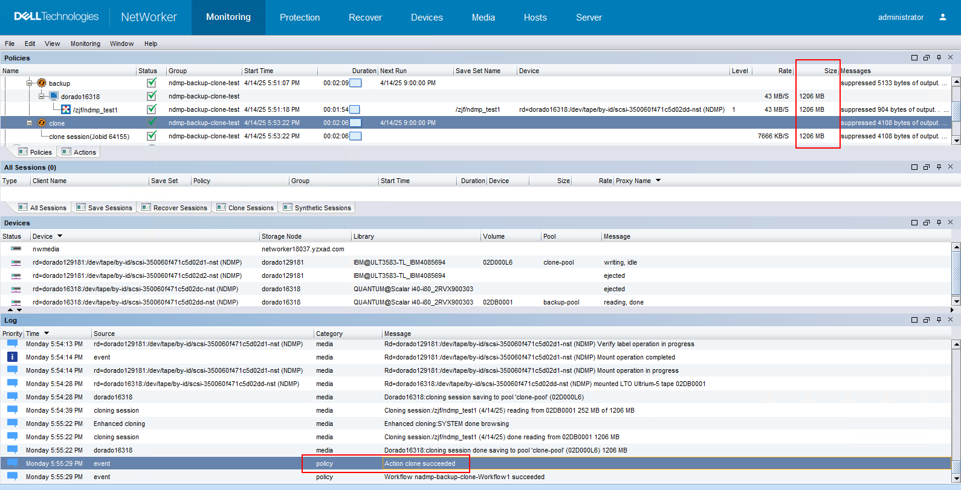This screenshot has height=490, width=961.
Task: Click the backup row duration progress bar
Action: click(x=355, y=83)
